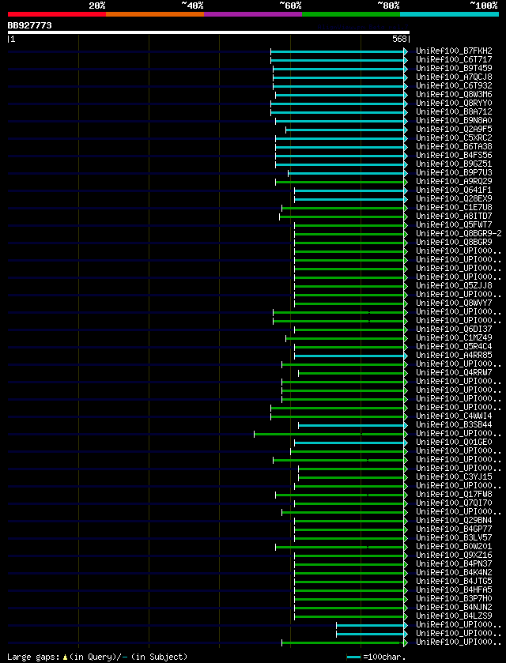This screenshot has height=663, width=506.
Task: Select hit label UniRef100_B0W201
Action: tap(454, 547)
